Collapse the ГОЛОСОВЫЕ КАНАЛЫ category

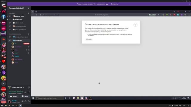point(15,34)
